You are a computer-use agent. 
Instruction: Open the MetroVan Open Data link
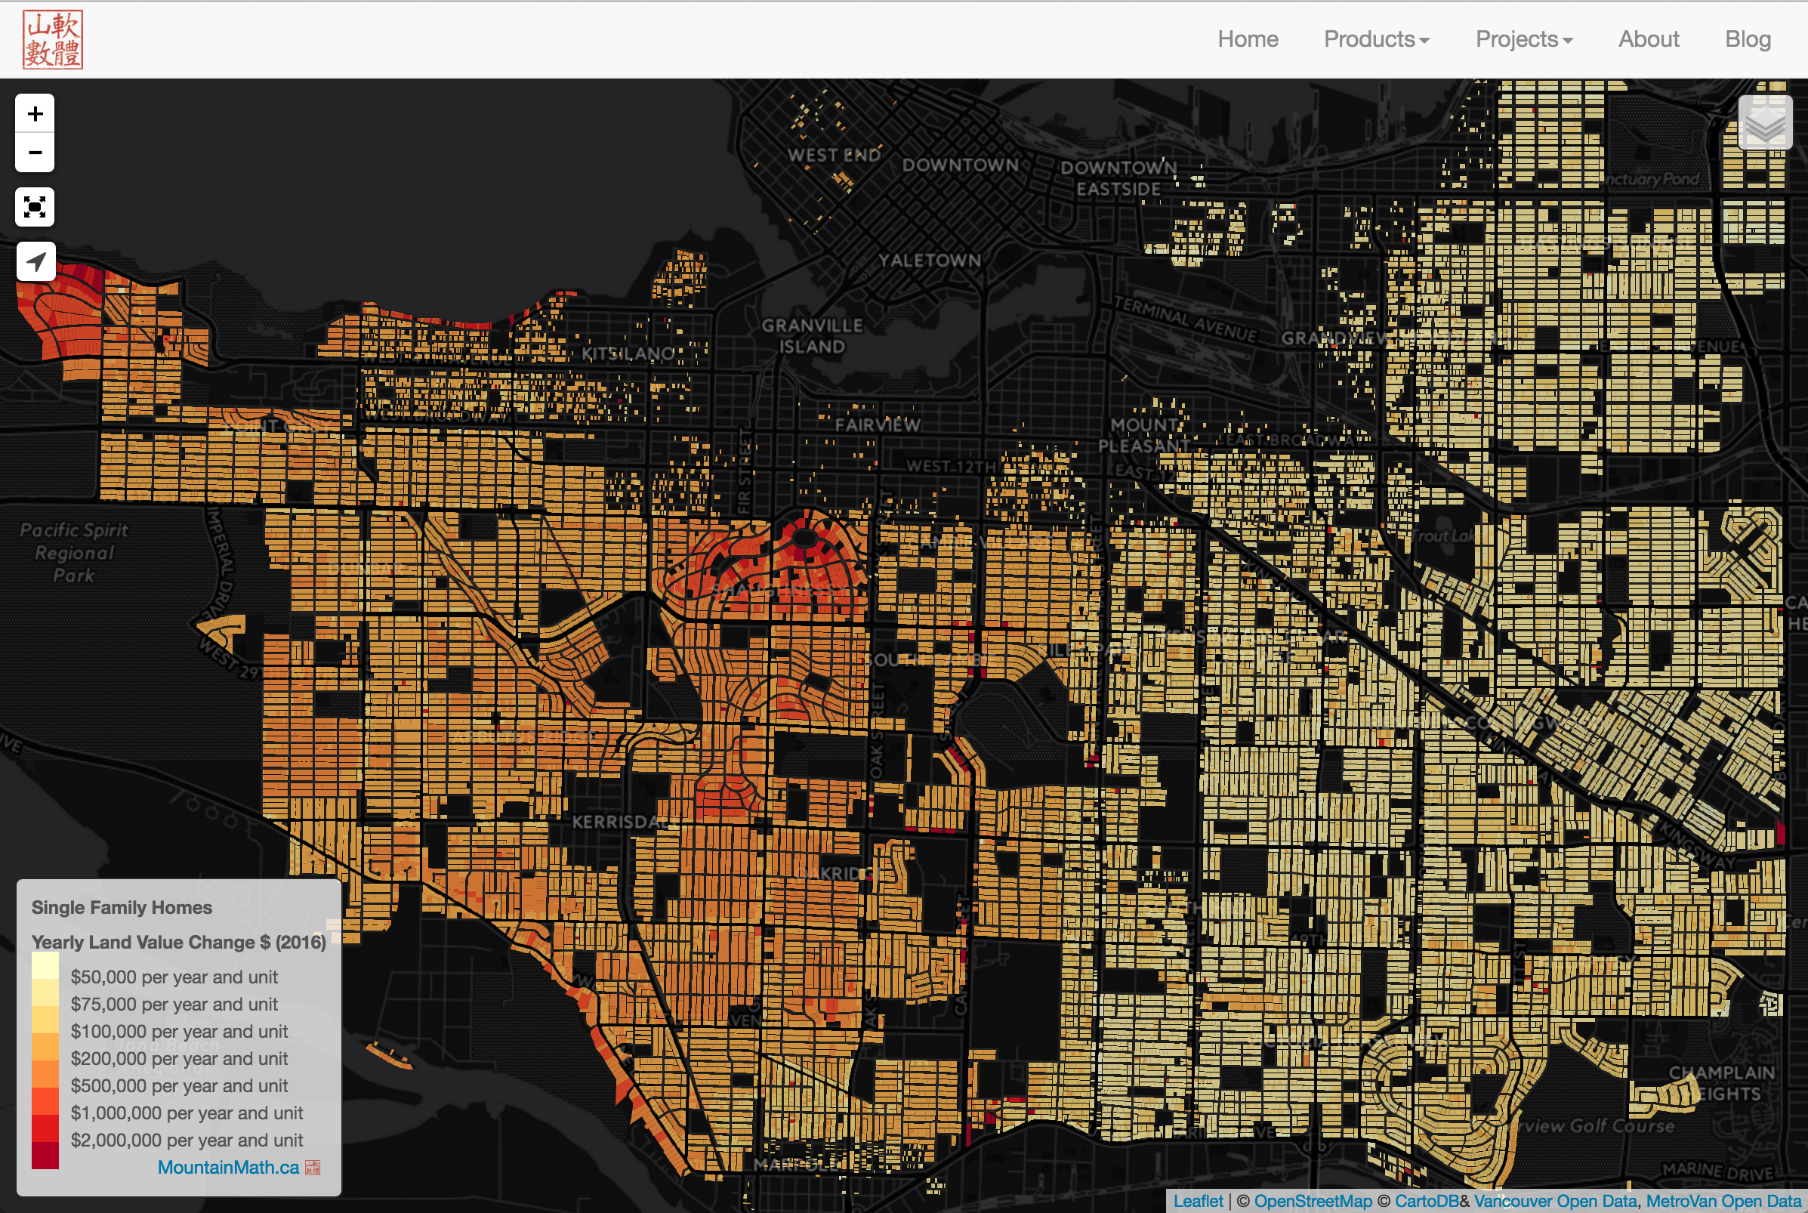coord(1723,1201)
